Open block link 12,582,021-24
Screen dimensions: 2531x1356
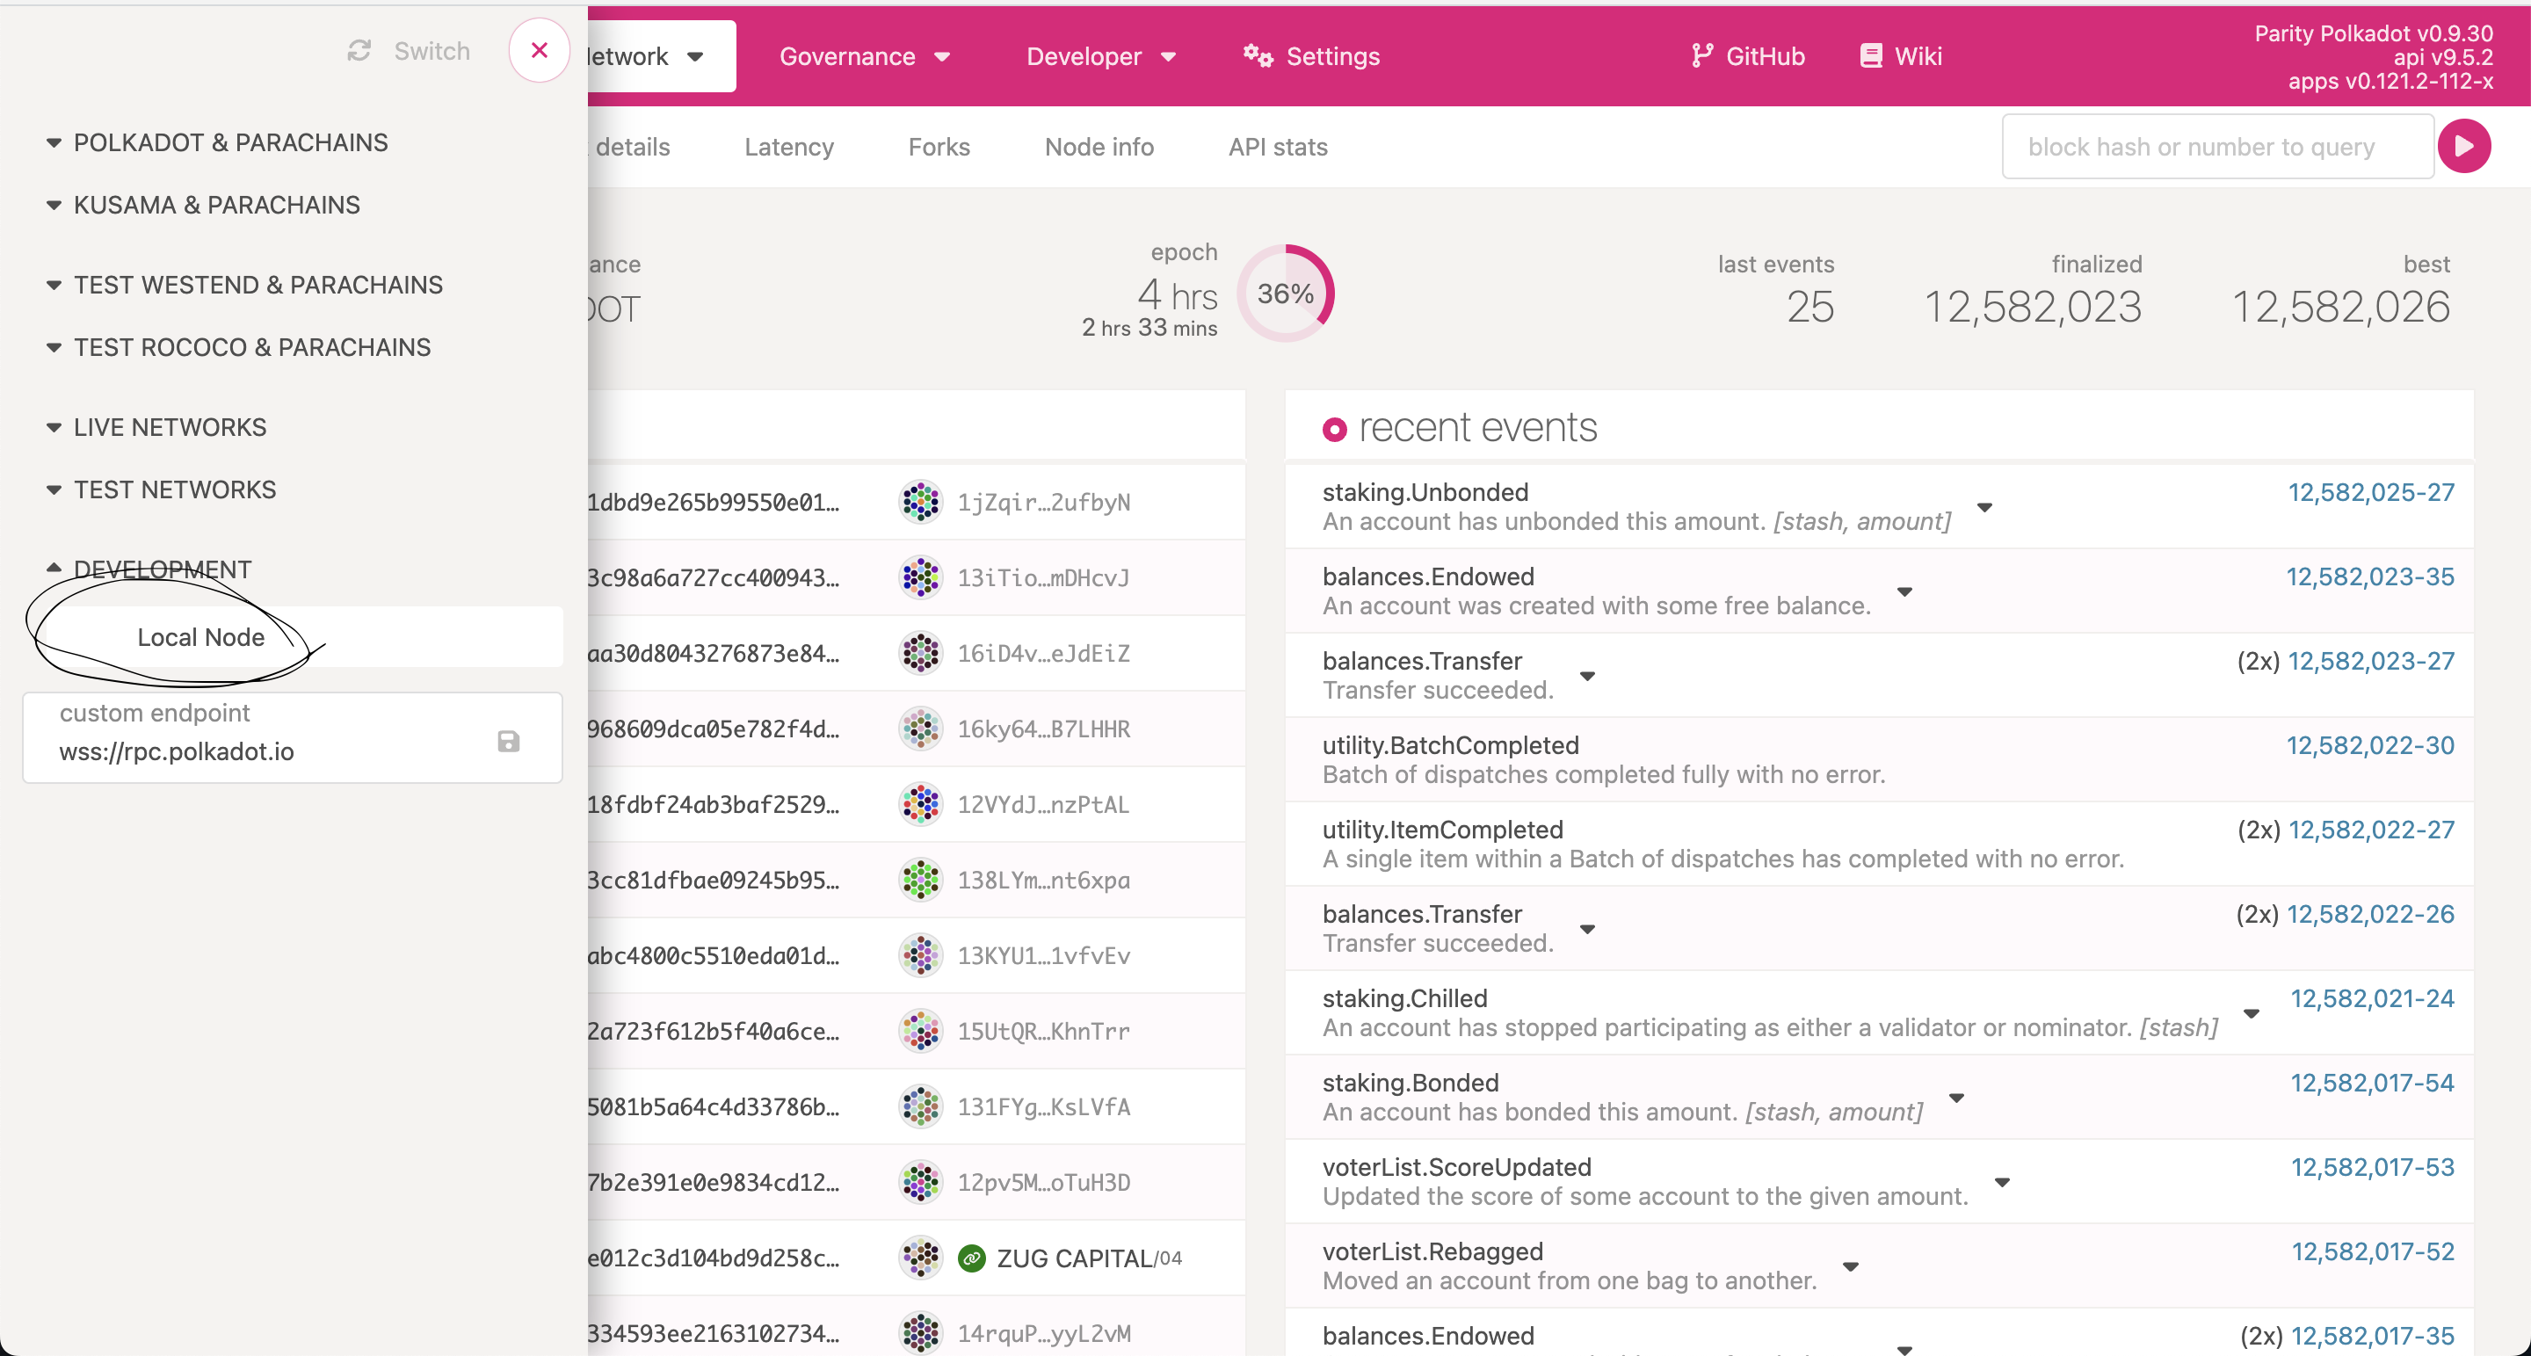tap(2373, 999)
